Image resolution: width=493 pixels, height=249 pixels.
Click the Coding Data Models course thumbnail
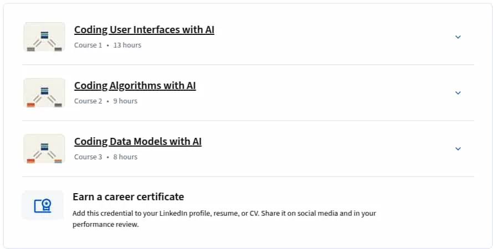(x=44, y=149)
